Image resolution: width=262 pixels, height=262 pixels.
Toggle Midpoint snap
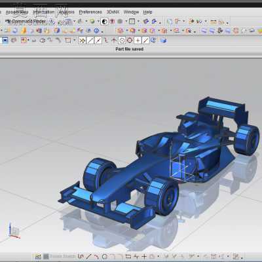pos(98,40)
